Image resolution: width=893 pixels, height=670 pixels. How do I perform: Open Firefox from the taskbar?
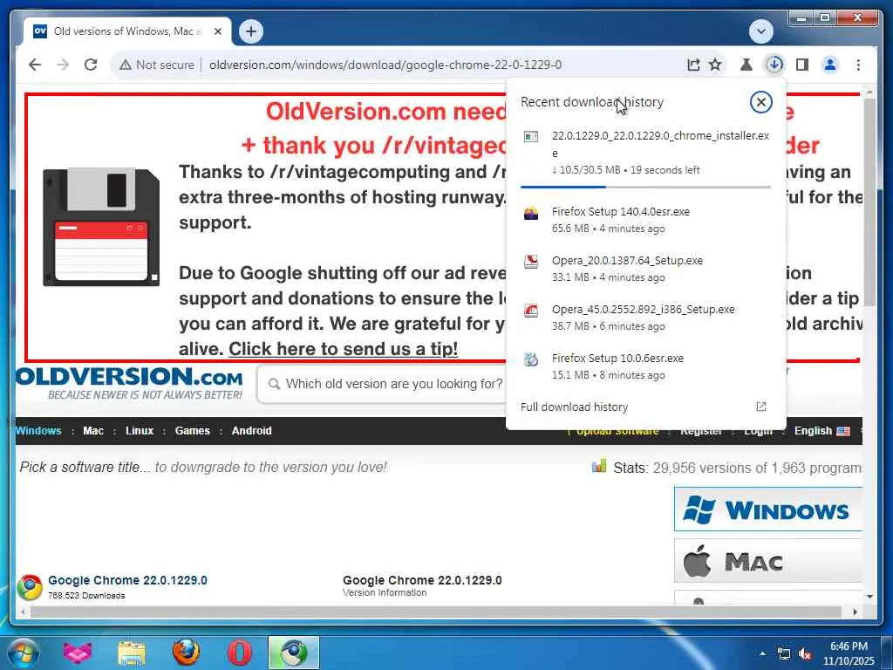(x=186, y=653)
